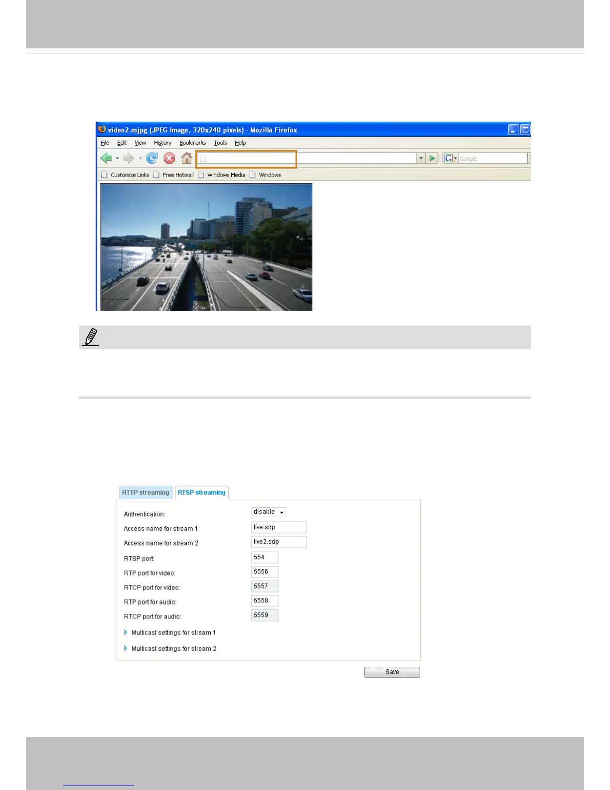
Task: Edit Access name for stream 1 field
Action: point(279,527)
